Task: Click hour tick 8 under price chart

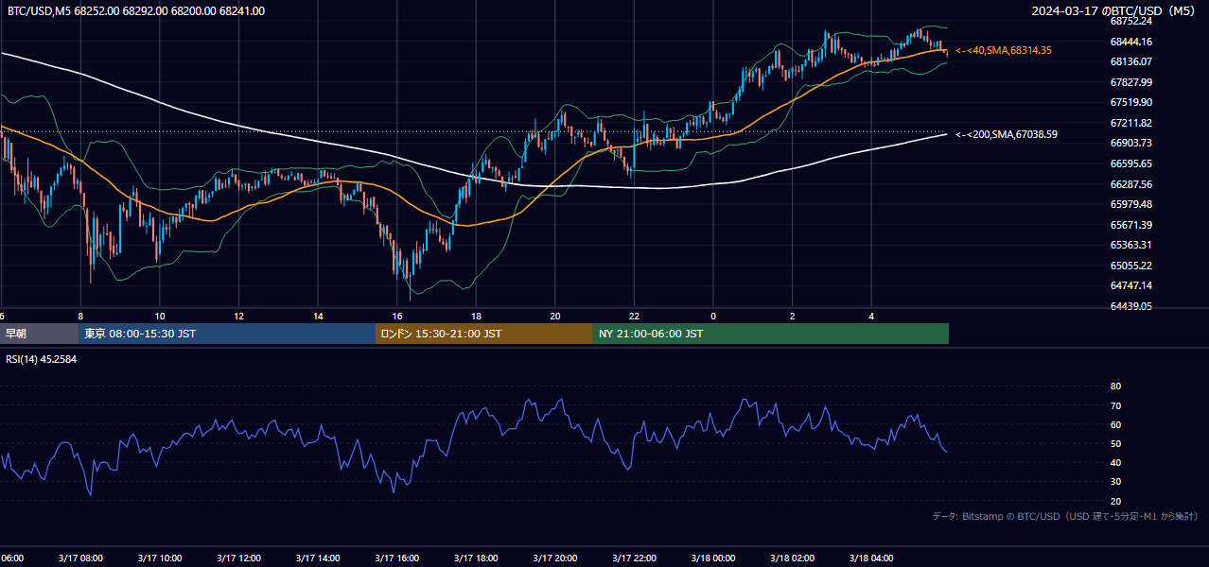Action: (x=80, y=317)
